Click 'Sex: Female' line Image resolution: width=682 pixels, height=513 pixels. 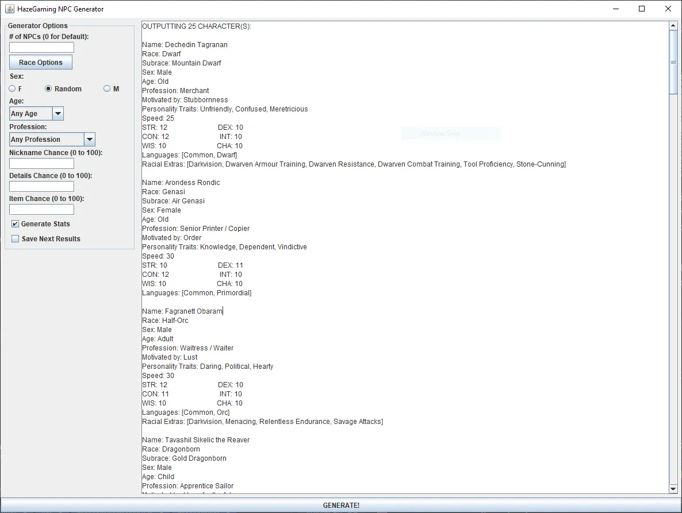click(162, 210)
